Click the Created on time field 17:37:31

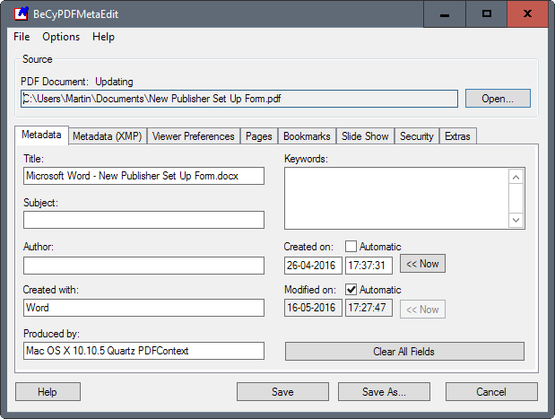[x=369, y=266]
